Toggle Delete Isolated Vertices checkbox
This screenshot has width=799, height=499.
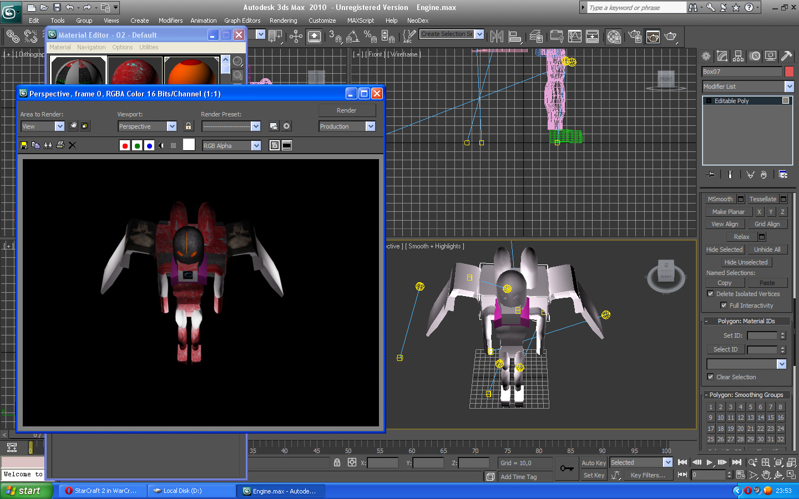(710, 294)
